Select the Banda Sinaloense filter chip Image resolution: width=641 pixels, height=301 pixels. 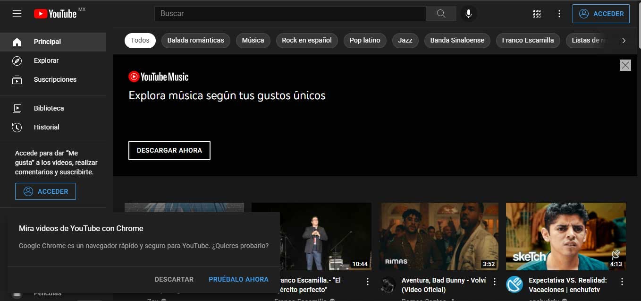point(456,40)
